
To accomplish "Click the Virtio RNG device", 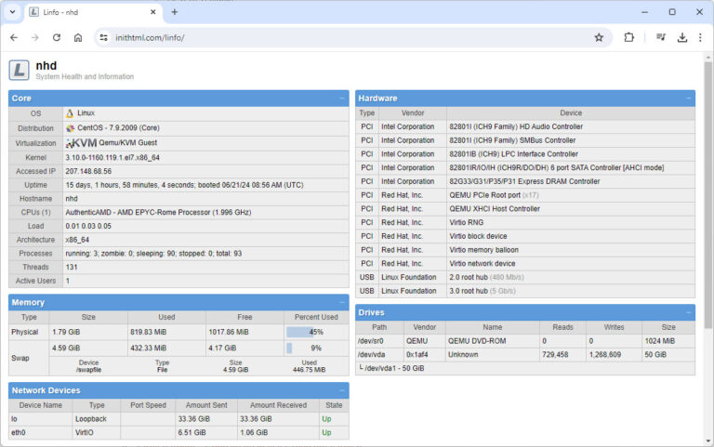I will click(x=467, y=222).
